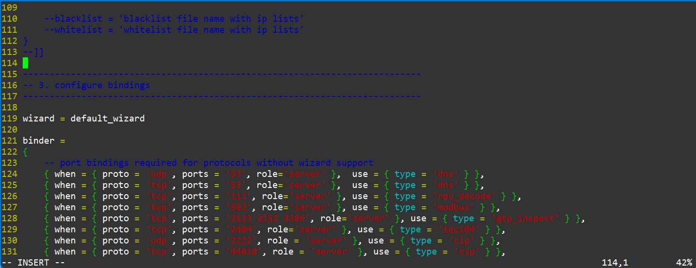The width and height of the screenshot is (696, 268).
Task: Click the '44818' ports value on line 131
Action: (243, 252)
